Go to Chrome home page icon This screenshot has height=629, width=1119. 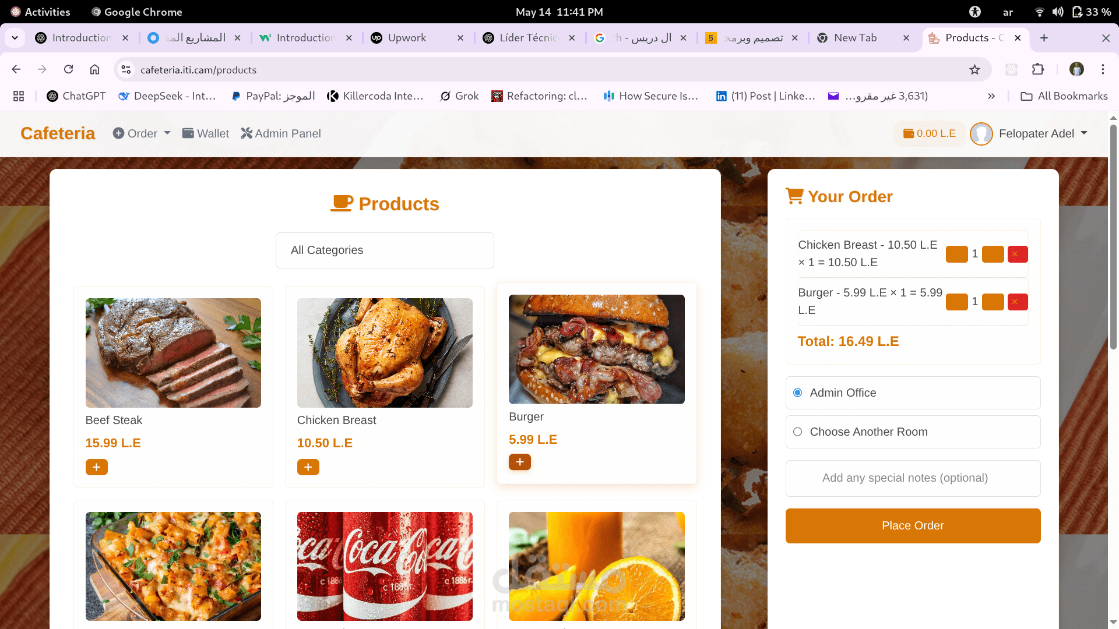(94, 70)
